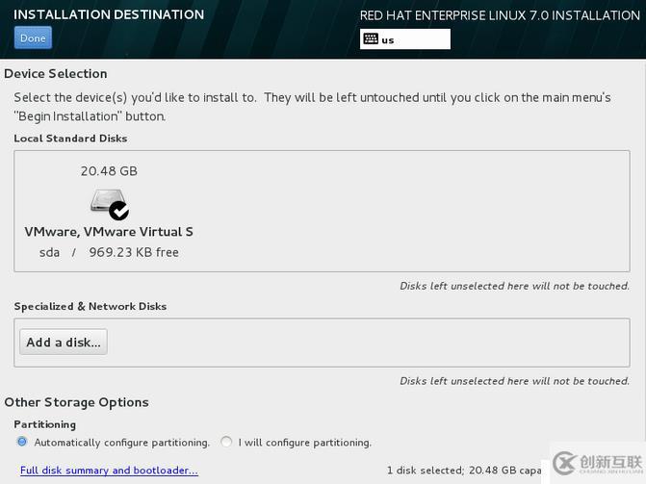
Task: Click the keyboard layout icon
Action: point(371,39)
